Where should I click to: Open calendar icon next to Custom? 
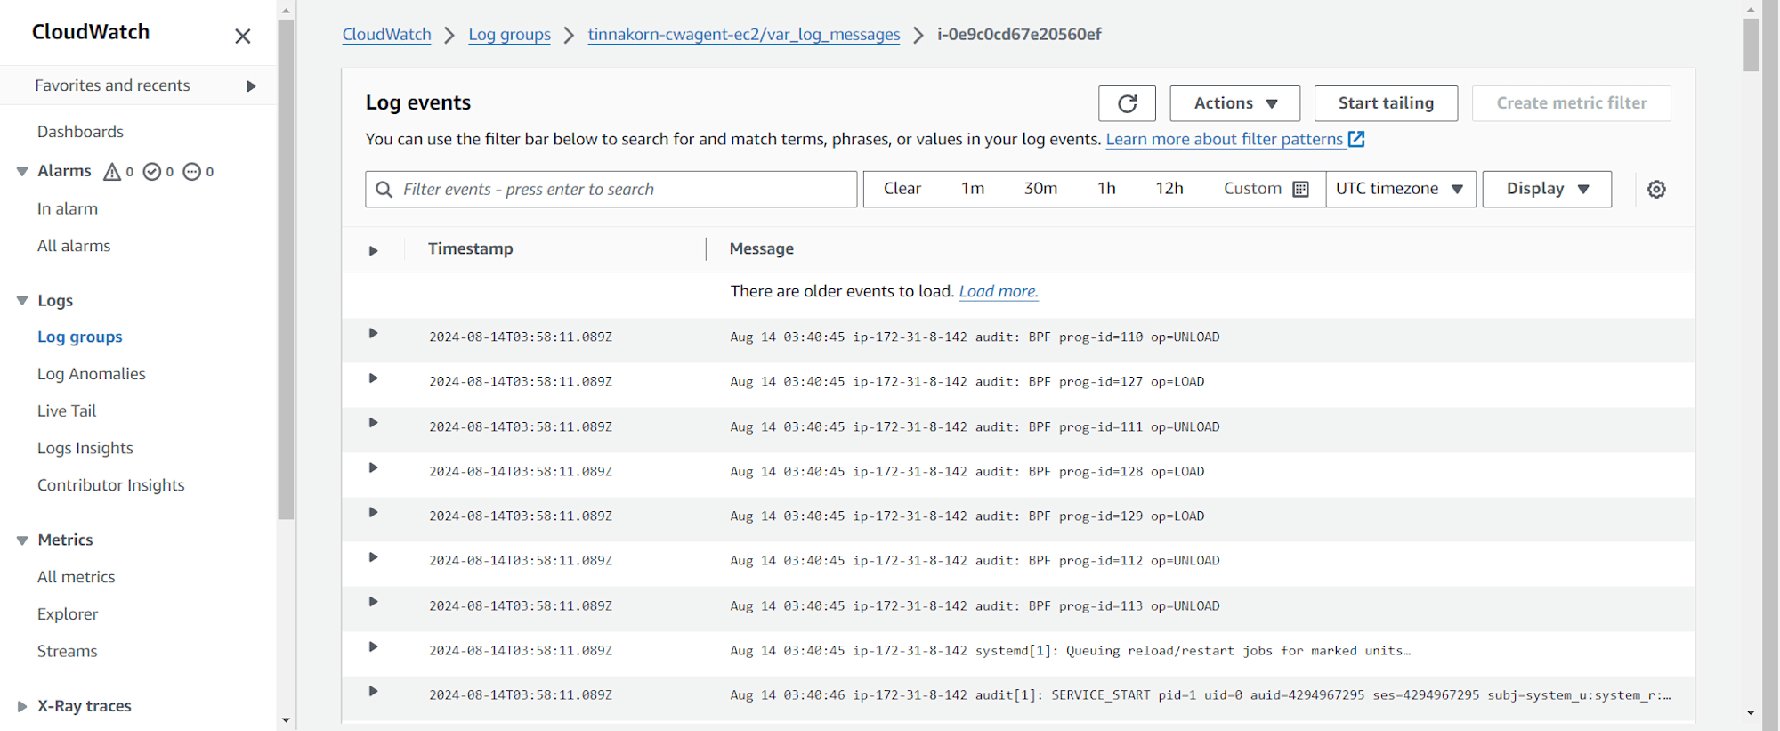(x=1300, y=189)
